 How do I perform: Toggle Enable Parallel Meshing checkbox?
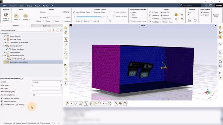(x=2, y=98)
